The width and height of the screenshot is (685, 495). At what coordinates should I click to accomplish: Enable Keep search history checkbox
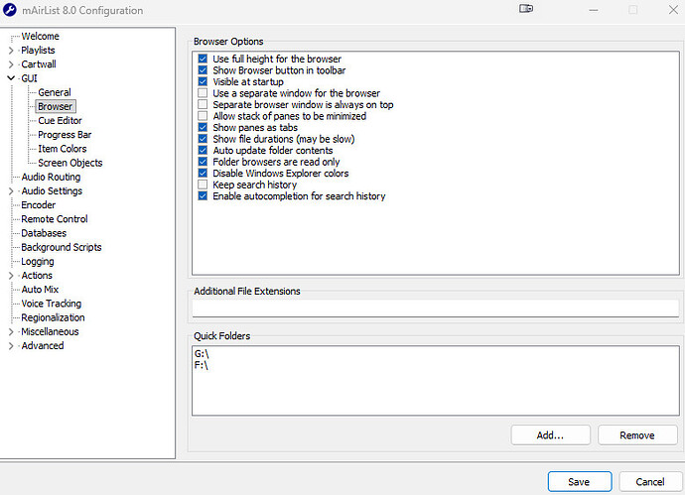click(203, 185)
